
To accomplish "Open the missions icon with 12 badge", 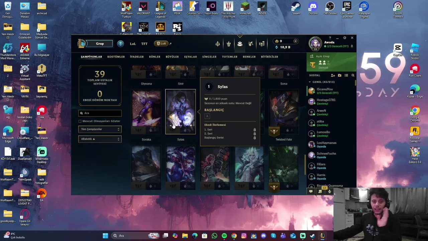I will (320, 191).
